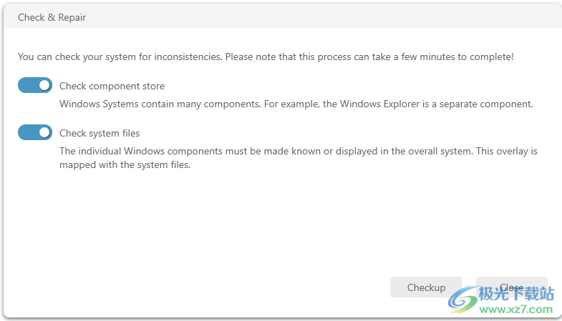562x321 pixels.
Task: Toggle the Check component store switch
Action: pos(35,85)
